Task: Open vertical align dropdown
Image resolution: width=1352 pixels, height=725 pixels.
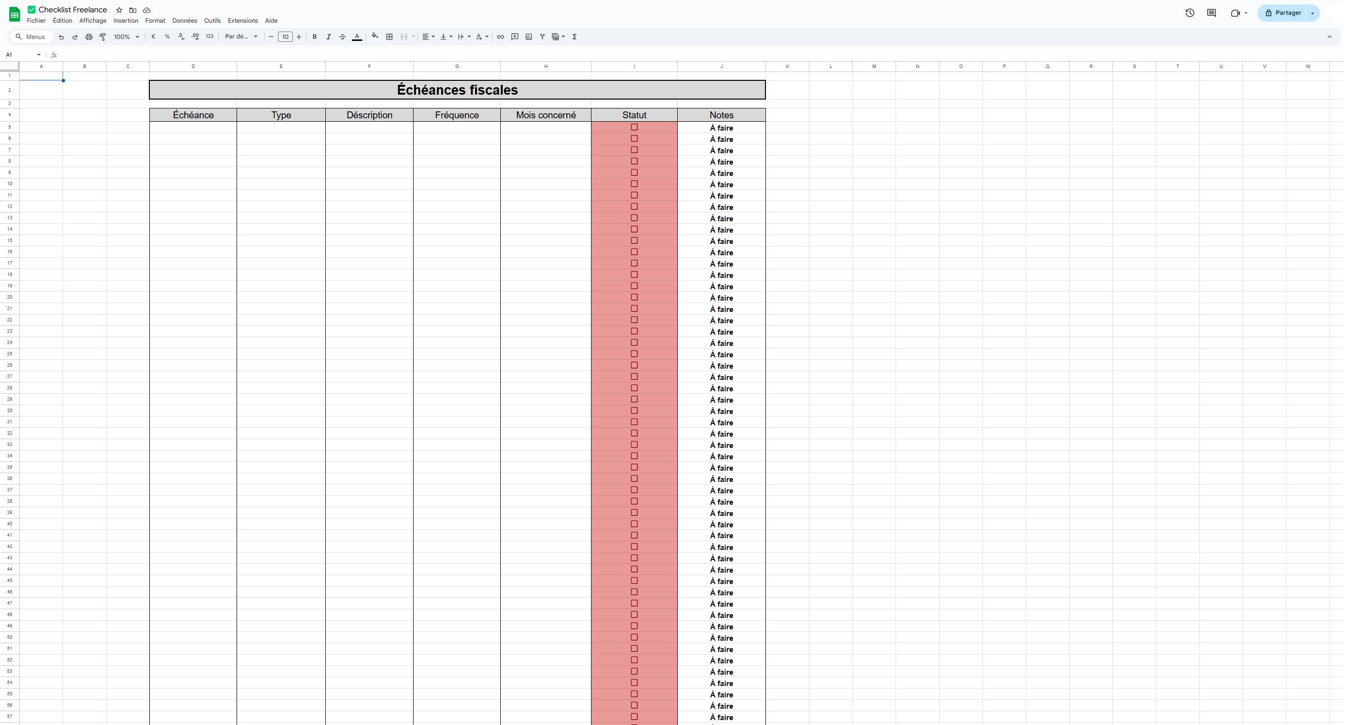Action: pos(446,37)
